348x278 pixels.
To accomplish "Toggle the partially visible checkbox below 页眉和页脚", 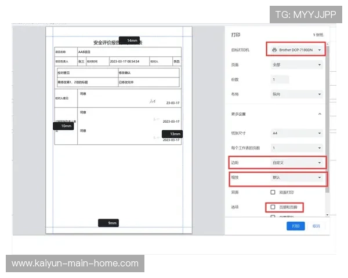I will point(273,217).
